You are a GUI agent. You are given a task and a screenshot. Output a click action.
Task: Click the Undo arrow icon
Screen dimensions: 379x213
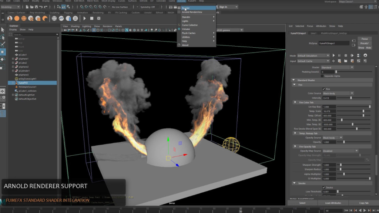point(41,7)
